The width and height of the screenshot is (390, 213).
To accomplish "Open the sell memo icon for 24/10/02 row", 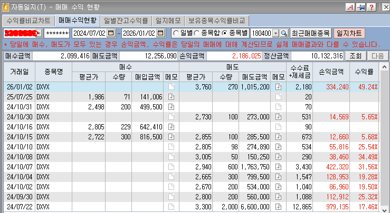I will 278,187.
